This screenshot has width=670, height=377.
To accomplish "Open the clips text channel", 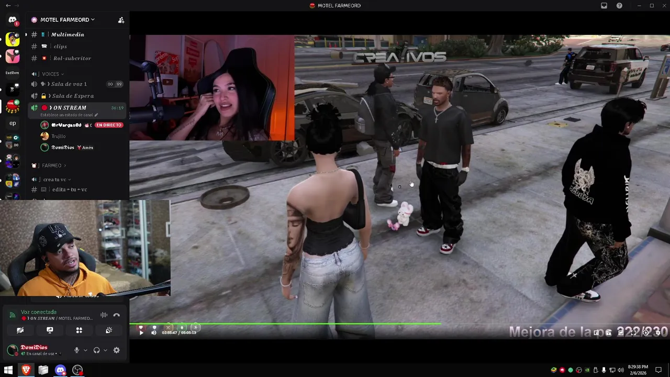I will [x=60, y=47].
